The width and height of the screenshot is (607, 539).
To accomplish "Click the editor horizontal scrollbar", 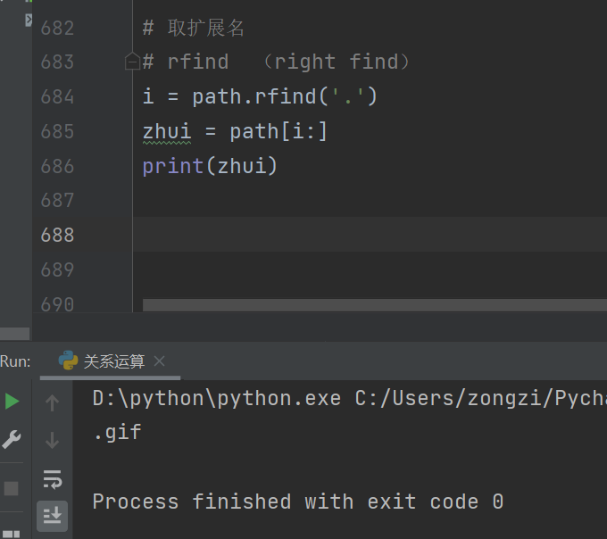I will click(375, 305).
